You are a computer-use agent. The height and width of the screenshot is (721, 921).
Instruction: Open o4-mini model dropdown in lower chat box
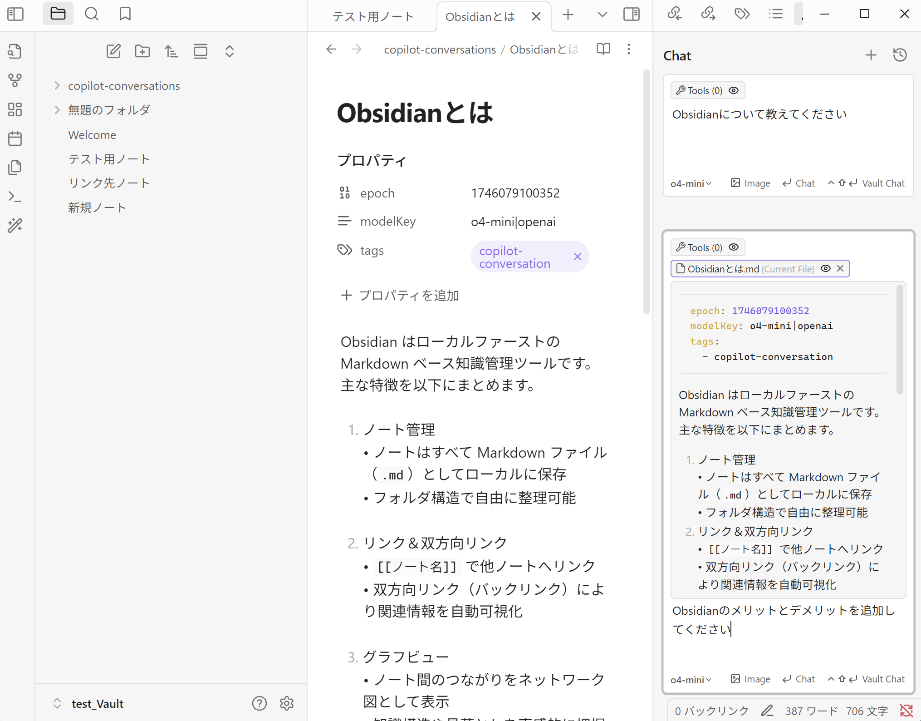click(x=691, y=680)
